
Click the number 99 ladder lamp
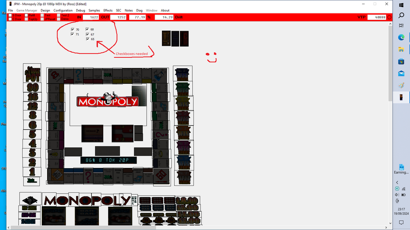click(x=32, y=87)
